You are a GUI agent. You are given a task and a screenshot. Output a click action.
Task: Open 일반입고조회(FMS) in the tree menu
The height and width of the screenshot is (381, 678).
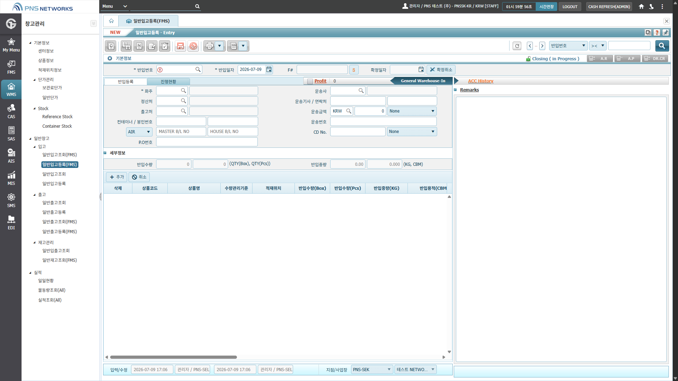[x=59, y=155]
